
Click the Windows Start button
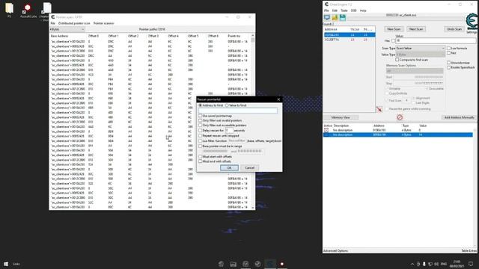6,264
